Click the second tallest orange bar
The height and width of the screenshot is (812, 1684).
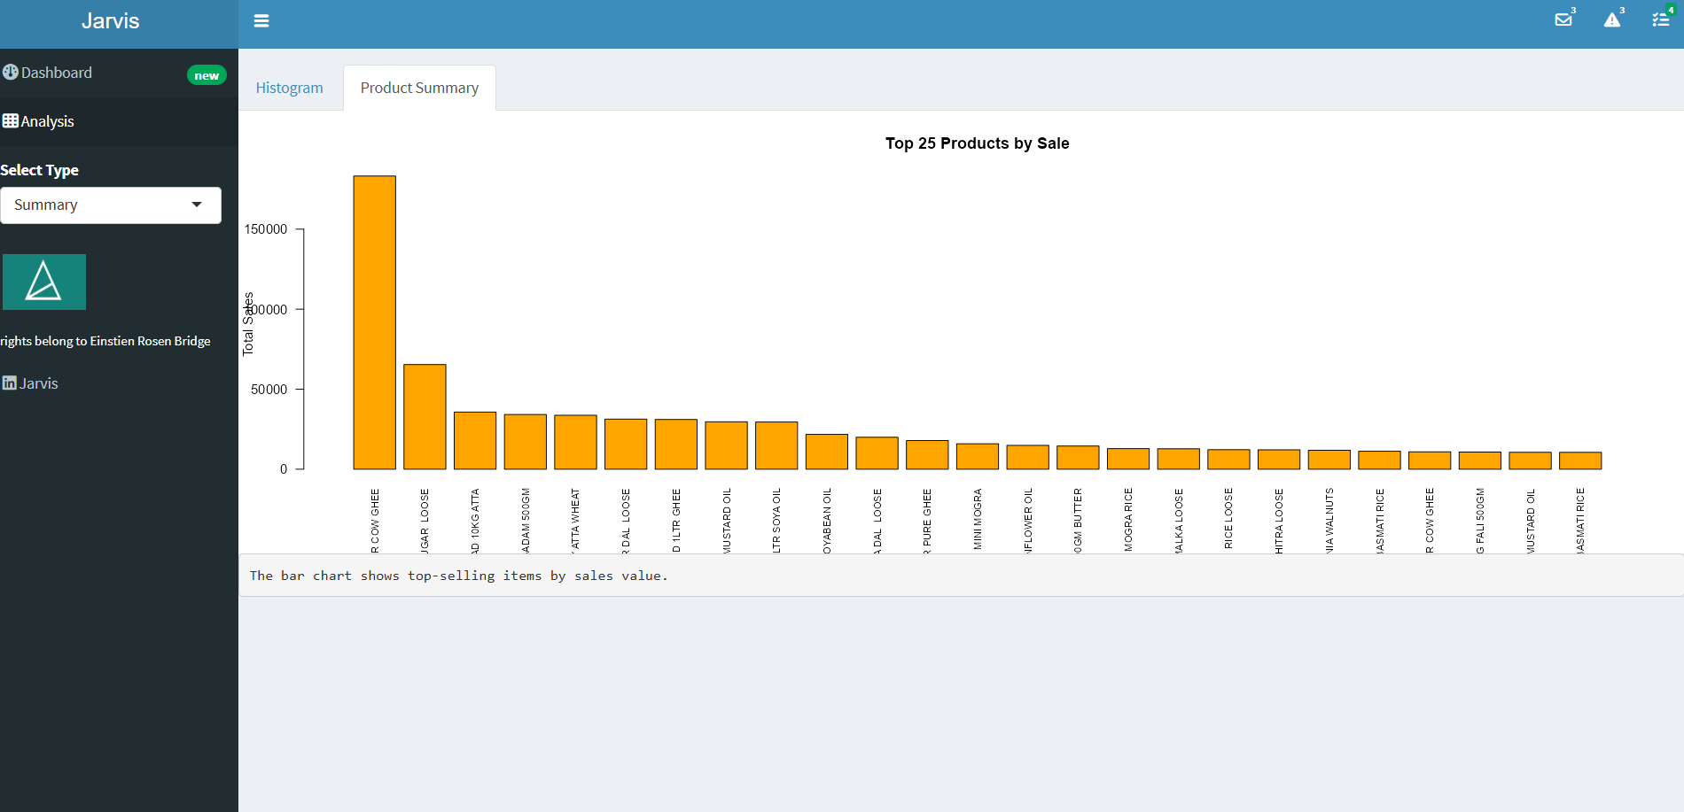click(x=425, y=416)
